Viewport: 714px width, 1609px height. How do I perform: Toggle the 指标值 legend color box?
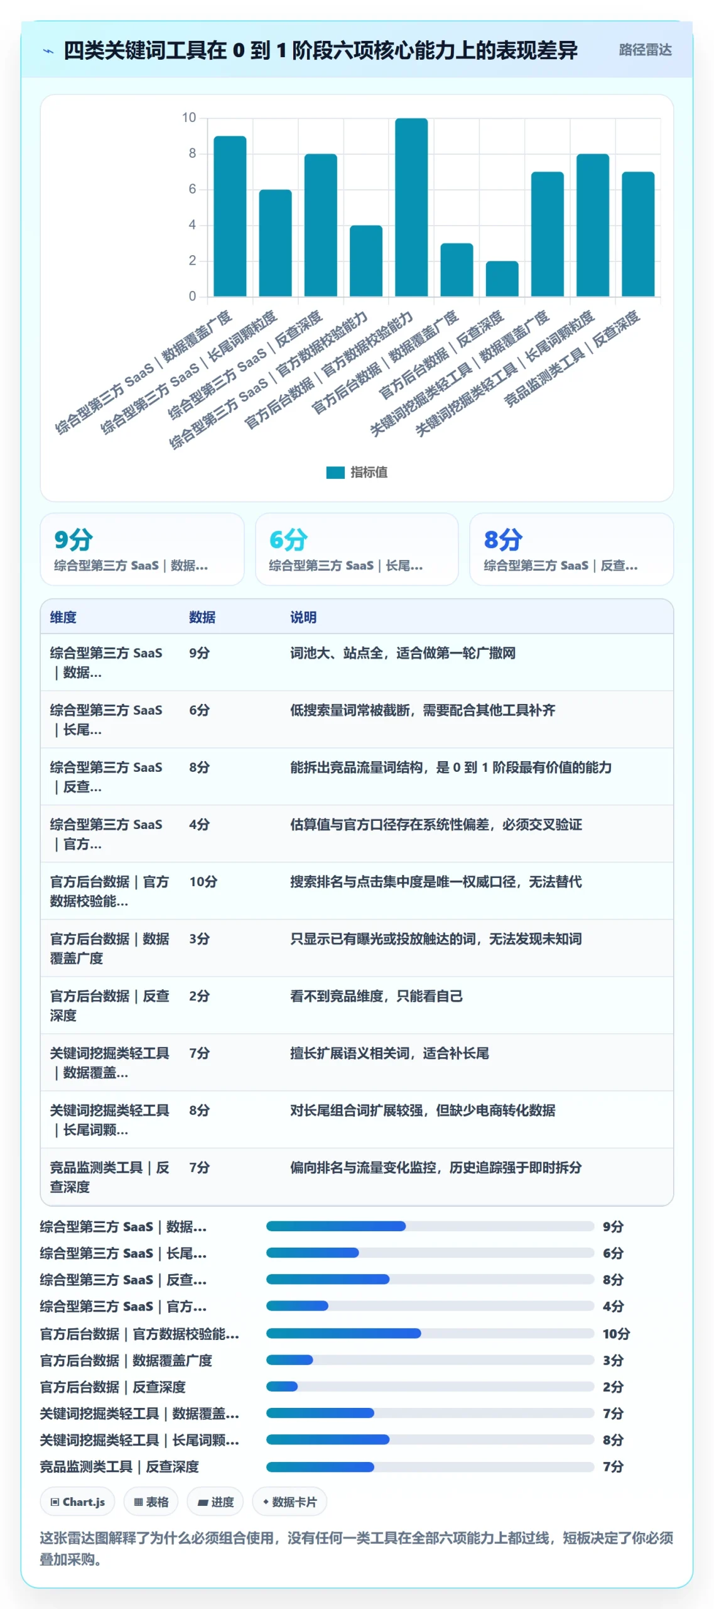point(335,473)
